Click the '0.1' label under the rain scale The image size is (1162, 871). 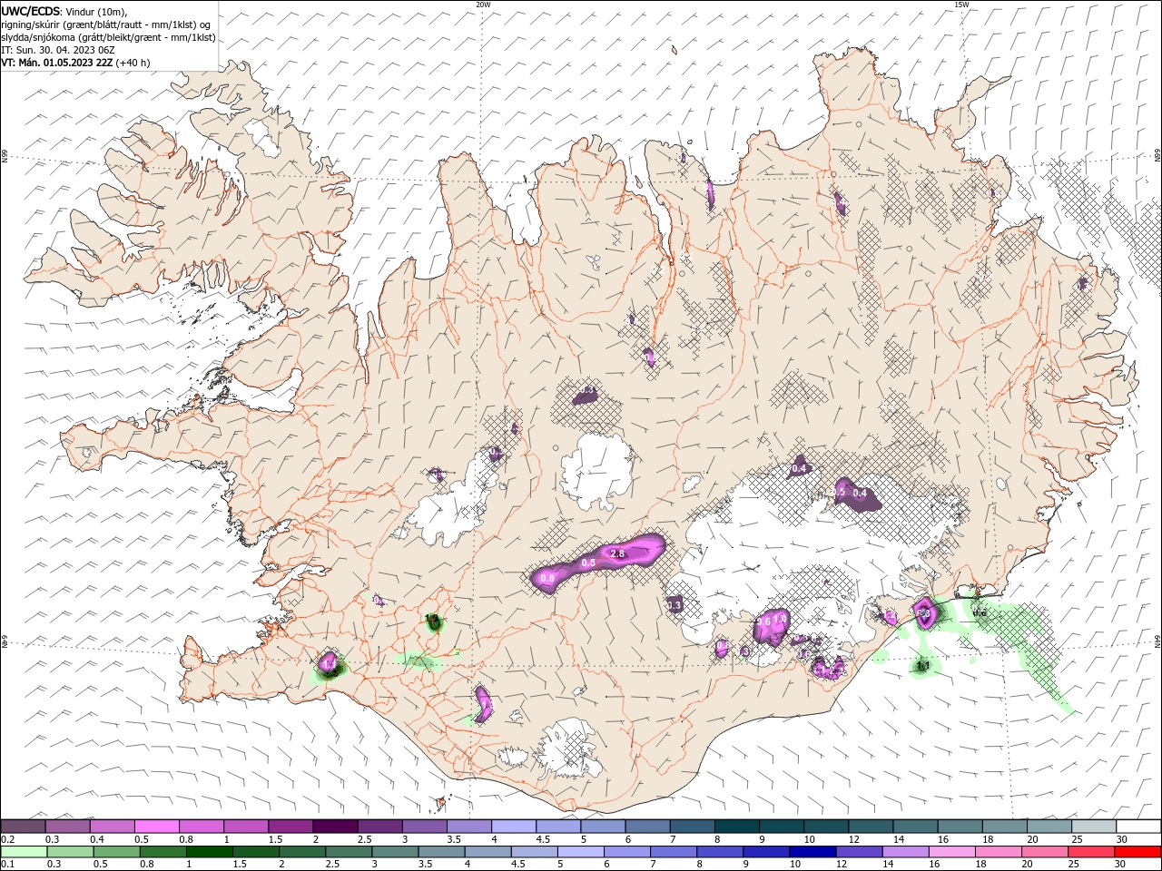coord(8,865)
